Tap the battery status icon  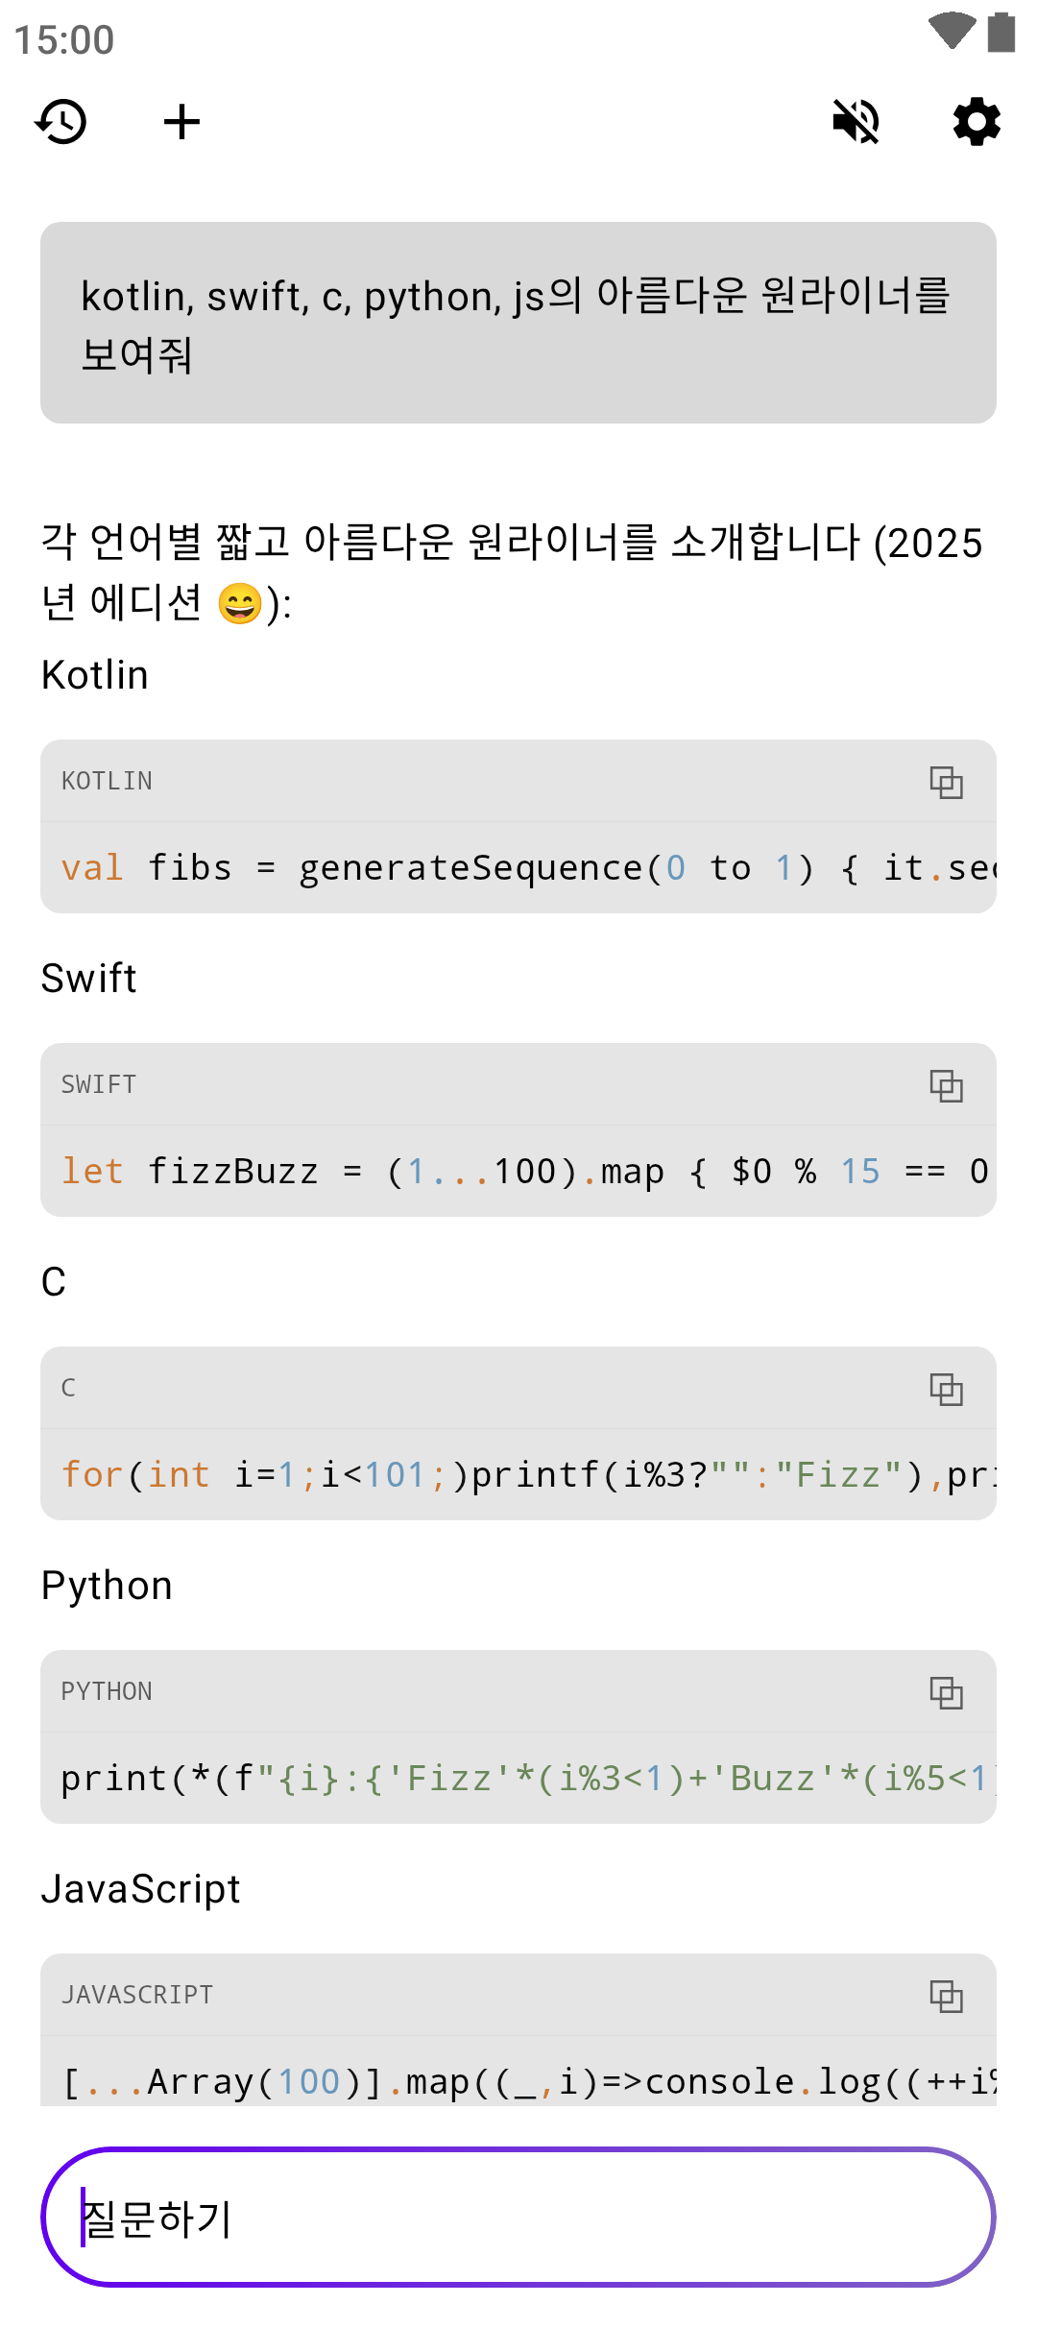pyautogui.click(x=1001, y=32)
